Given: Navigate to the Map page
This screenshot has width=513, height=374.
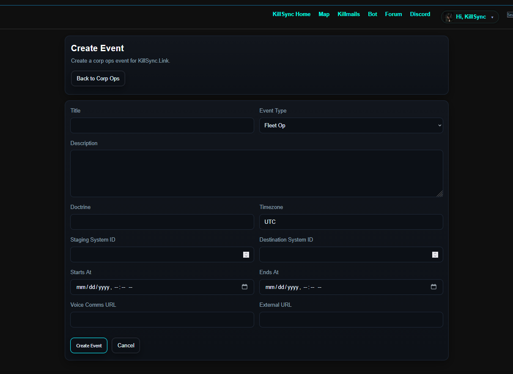Looking at the screenshot, I should point(324,14).
